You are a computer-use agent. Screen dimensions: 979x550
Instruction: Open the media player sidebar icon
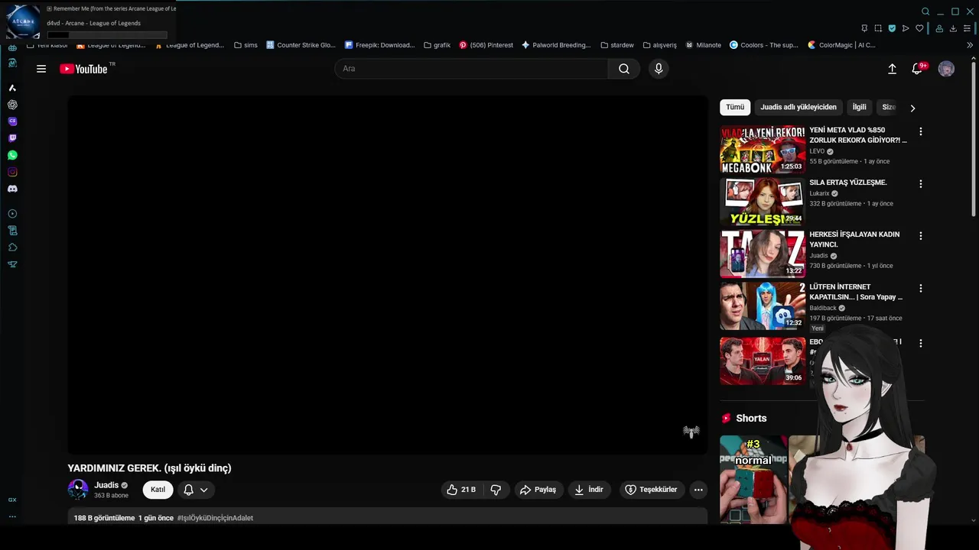coord(12,214)
